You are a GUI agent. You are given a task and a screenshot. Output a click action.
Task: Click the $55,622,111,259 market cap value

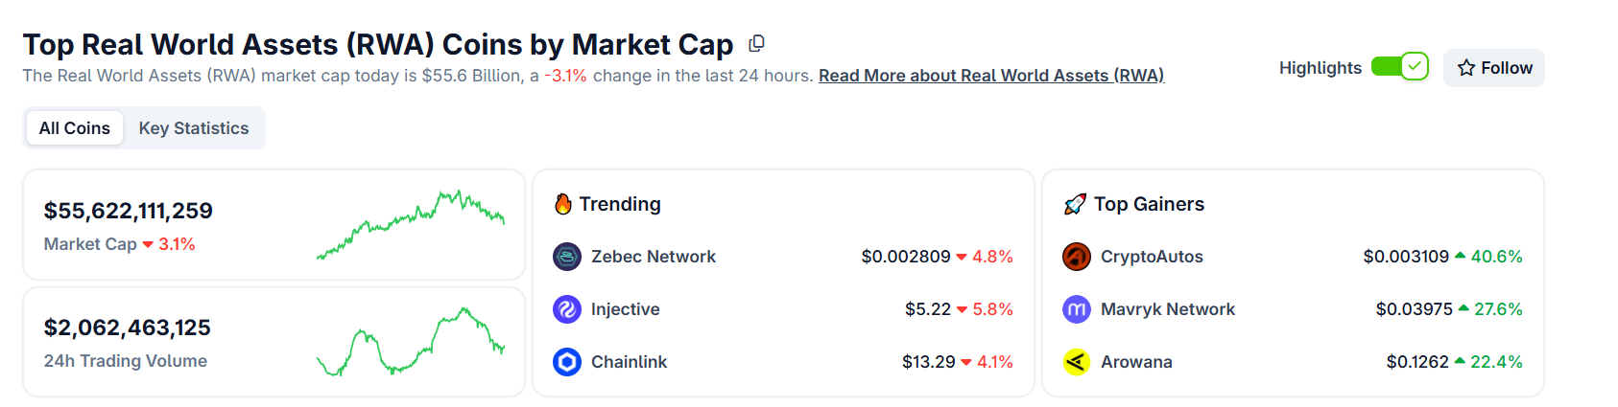coord(129,211)
